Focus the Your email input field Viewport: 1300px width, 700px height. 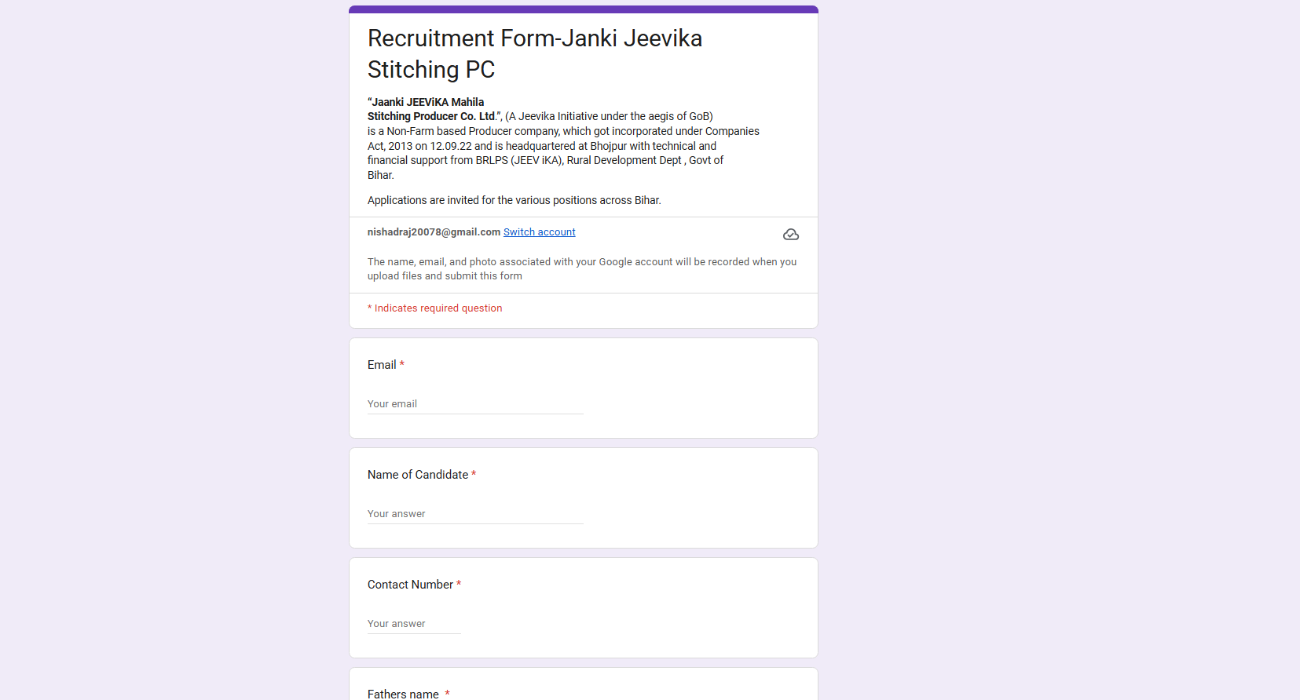pos(474,404)
